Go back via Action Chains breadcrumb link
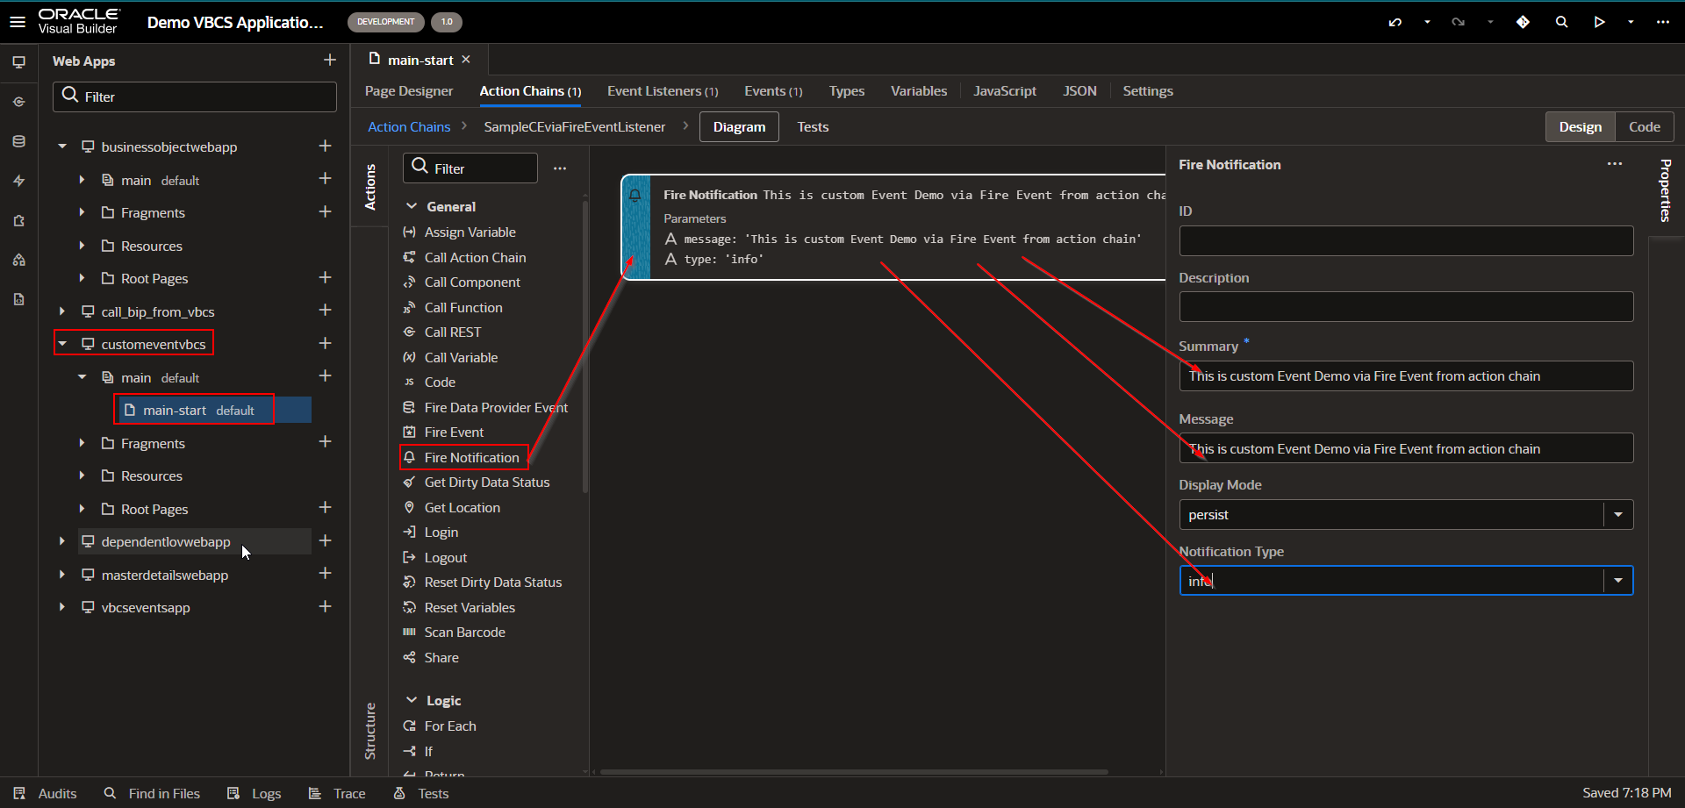This screenshot has width=1685, height=808. coord(409,127)
